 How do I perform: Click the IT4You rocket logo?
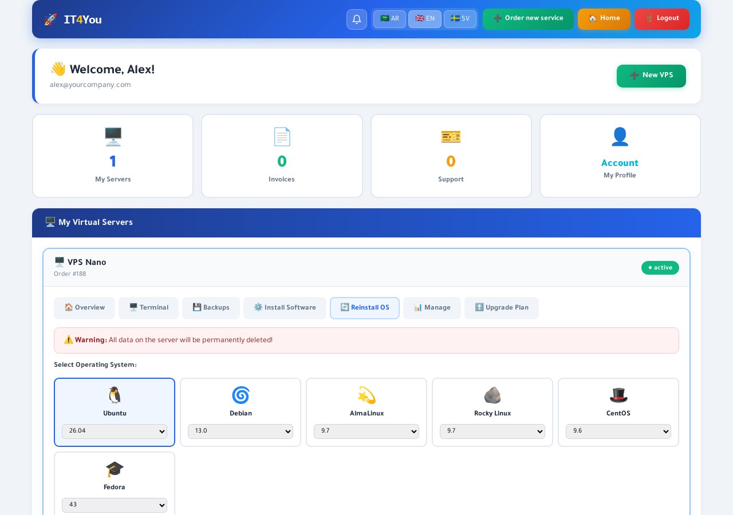[x=73, y=19]
